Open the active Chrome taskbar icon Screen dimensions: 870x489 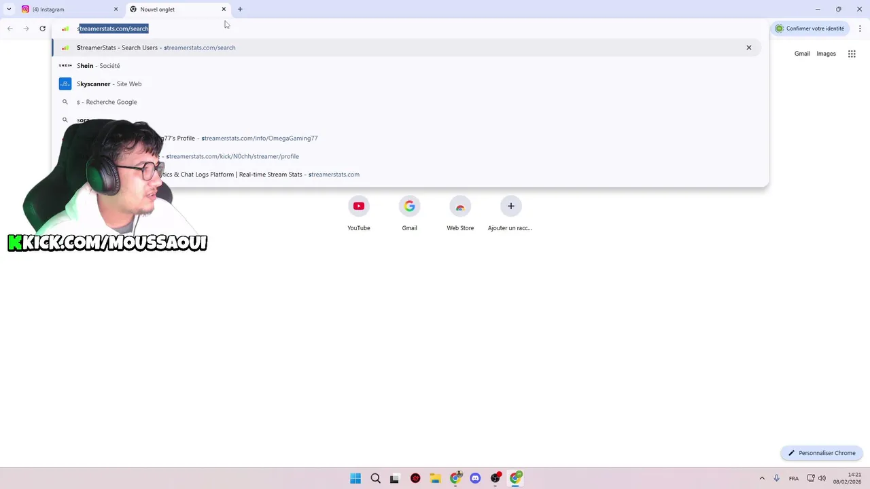click(515, 478)
